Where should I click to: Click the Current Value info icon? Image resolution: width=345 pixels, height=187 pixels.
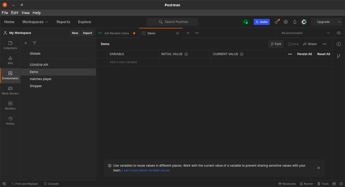point(242,54)
